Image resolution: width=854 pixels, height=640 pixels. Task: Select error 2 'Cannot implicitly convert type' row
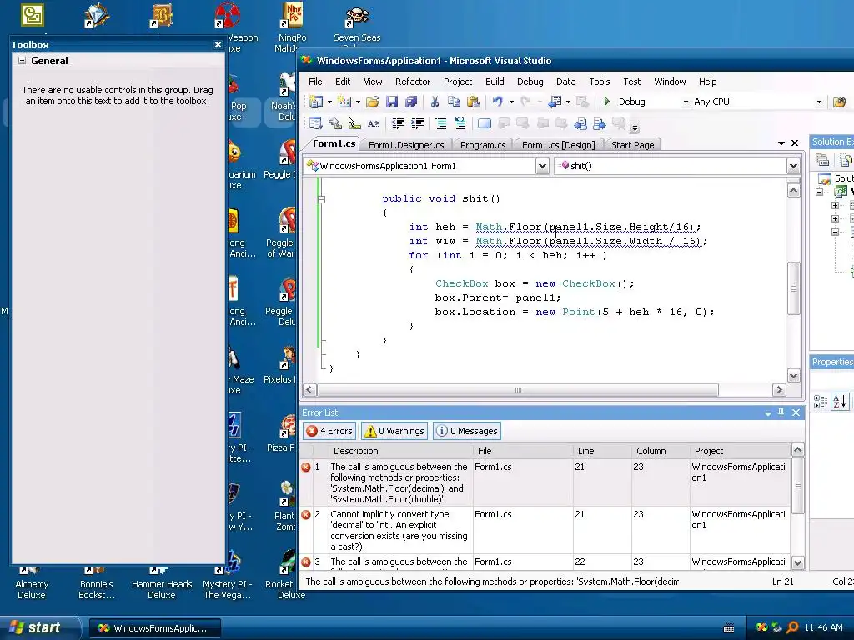click(x=545, y=530)
